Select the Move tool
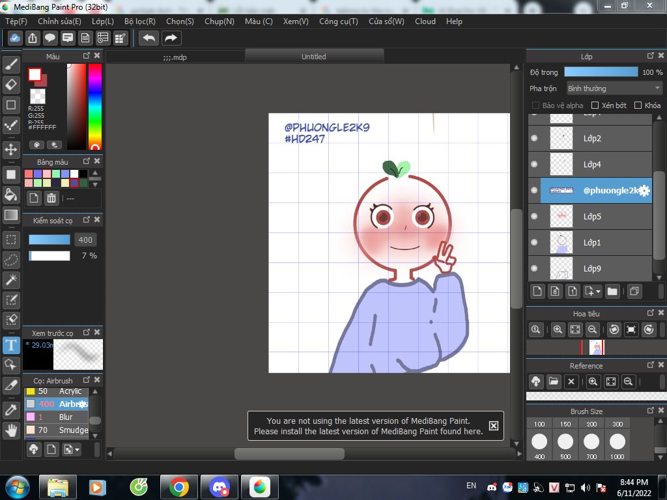 11,150
